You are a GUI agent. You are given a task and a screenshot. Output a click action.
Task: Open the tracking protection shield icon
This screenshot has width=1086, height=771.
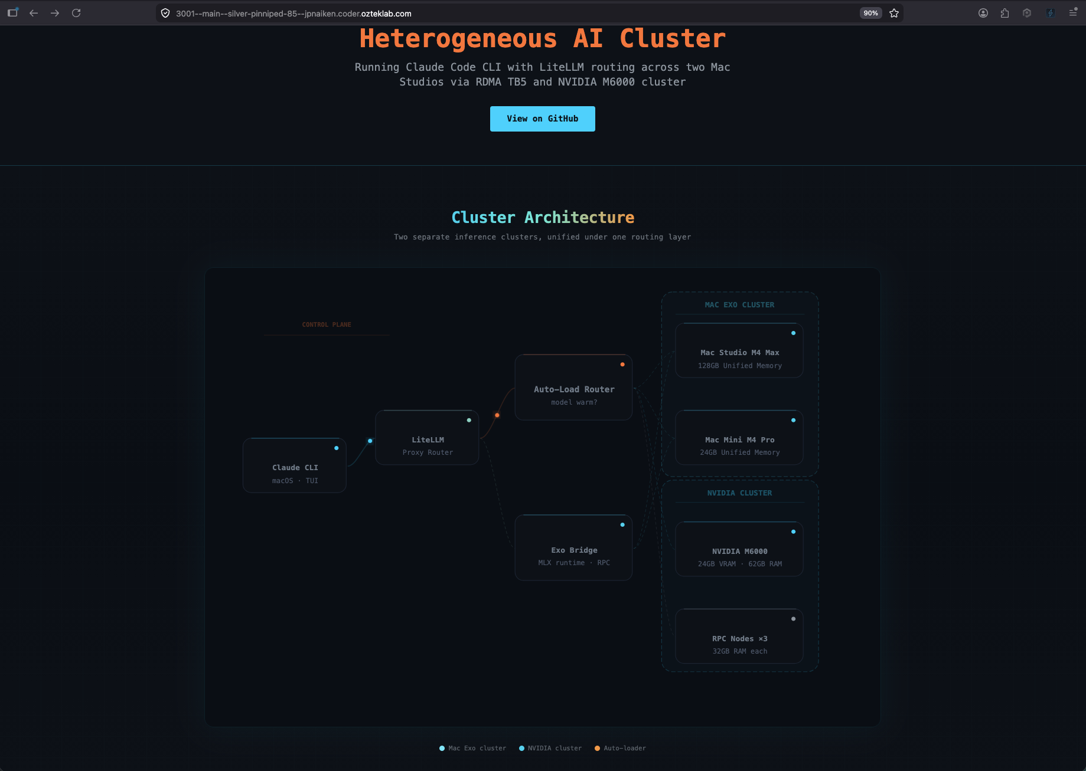[165, 13]
